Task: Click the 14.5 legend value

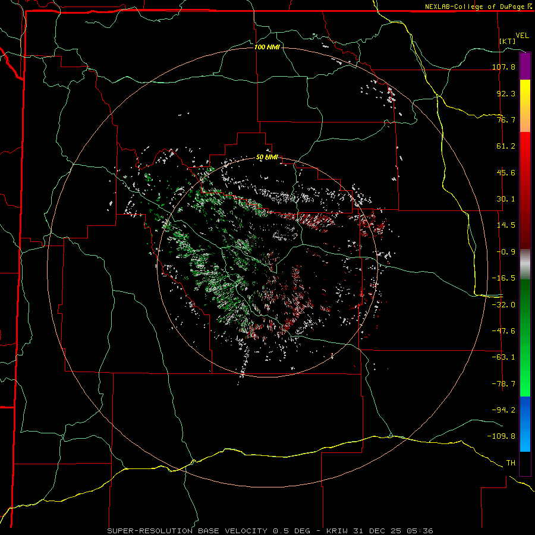Action: coord(506,225)
